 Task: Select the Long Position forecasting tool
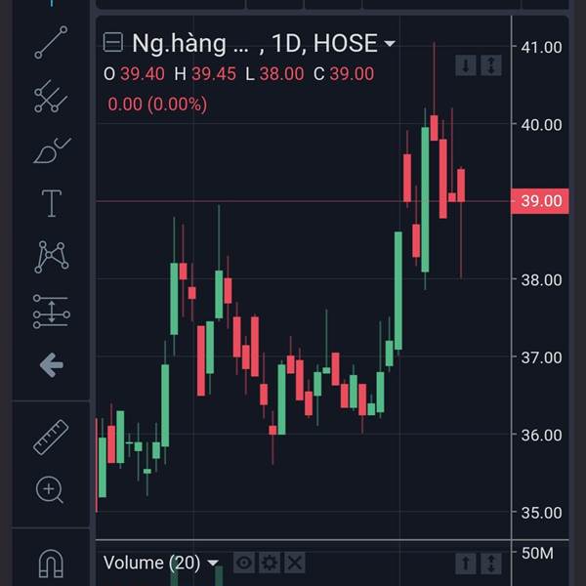[52, 312]
